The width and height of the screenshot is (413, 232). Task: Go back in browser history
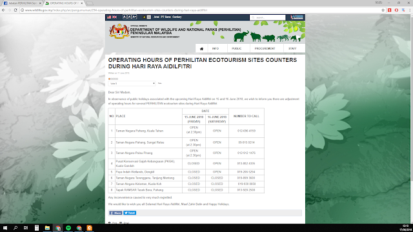[3, 10]
